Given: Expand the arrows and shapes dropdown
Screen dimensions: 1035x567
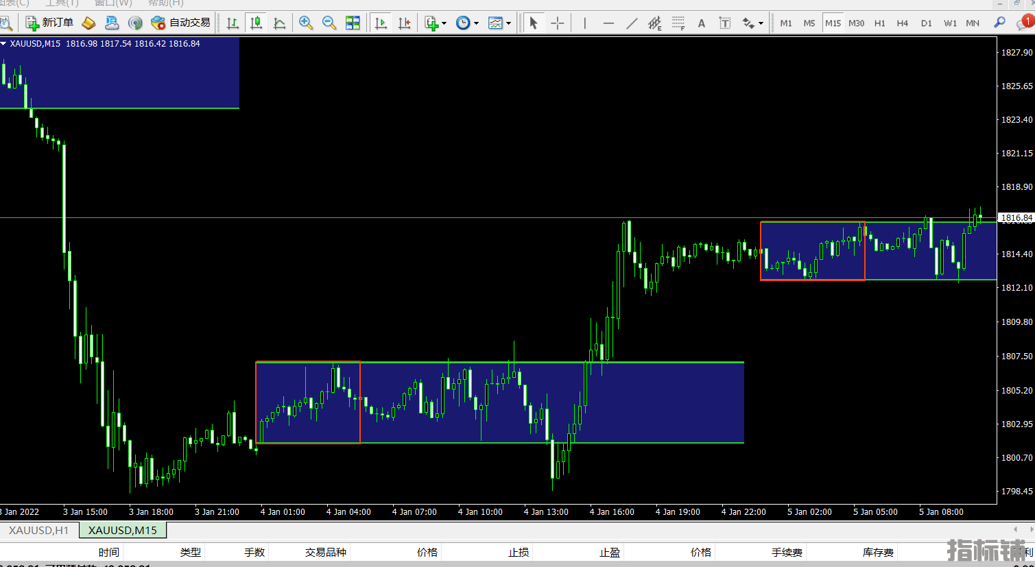Looking at the screenshot, I should (x=761, y=23).
